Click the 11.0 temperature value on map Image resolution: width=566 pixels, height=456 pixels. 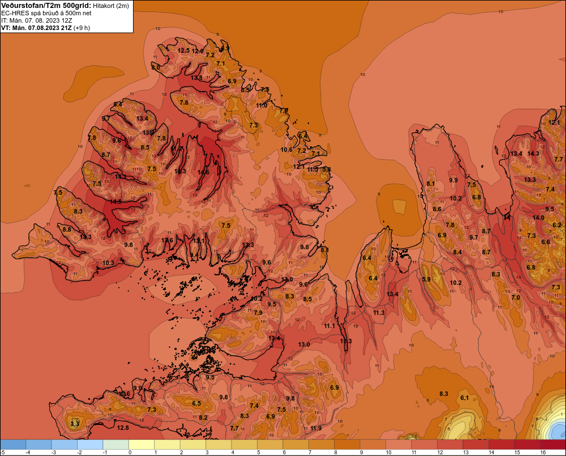click(x=261, y=105)
